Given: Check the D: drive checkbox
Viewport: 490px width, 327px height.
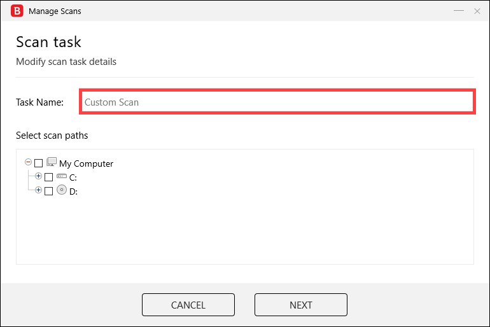Looking at the screenshot, I should click(x=49, y=191).
